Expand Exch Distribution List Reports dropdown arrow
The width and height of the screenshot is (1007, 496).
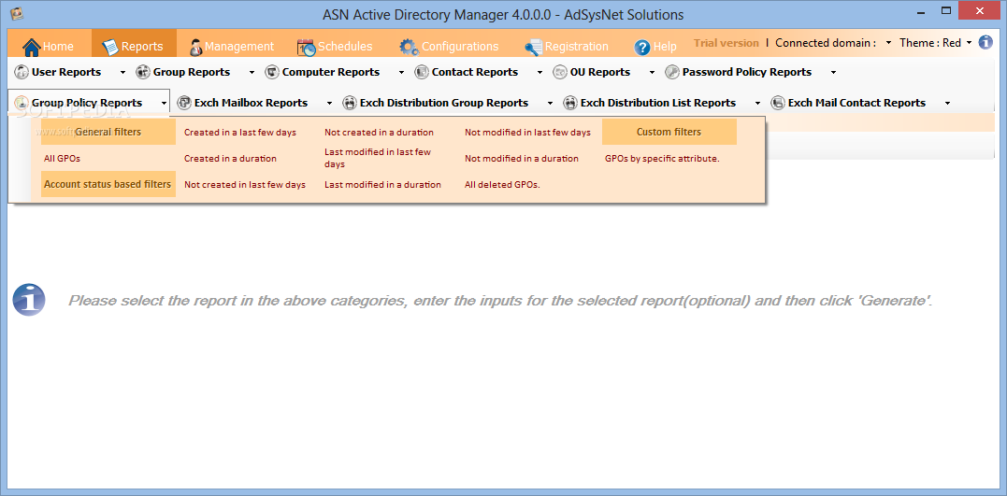(757, 104)
